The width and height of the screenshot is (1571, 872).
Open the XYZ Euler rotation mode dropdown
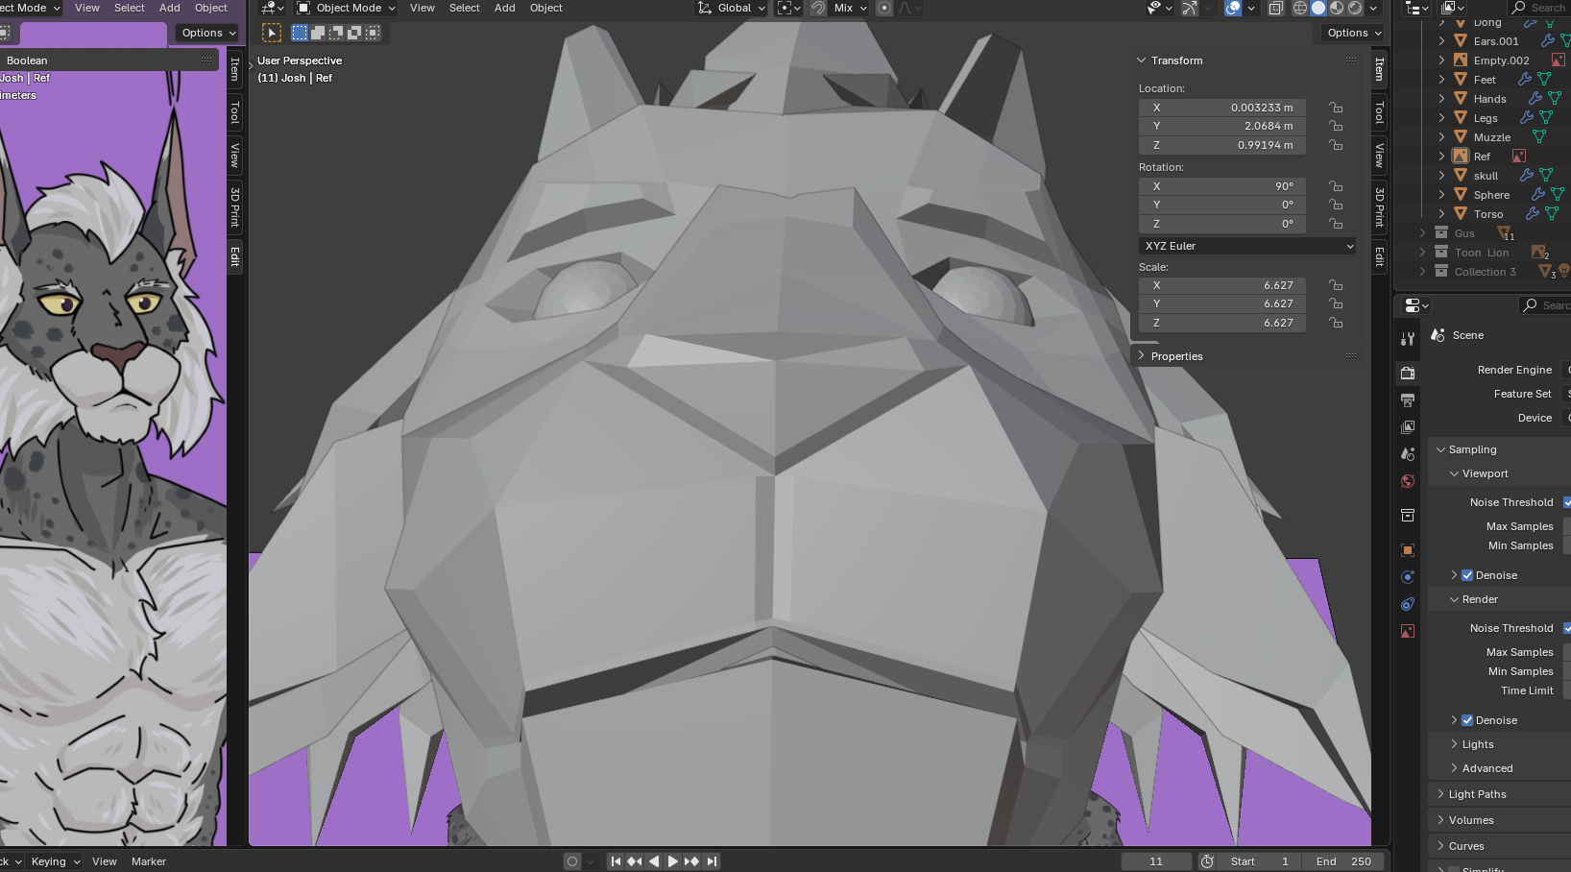[1247, 246]
